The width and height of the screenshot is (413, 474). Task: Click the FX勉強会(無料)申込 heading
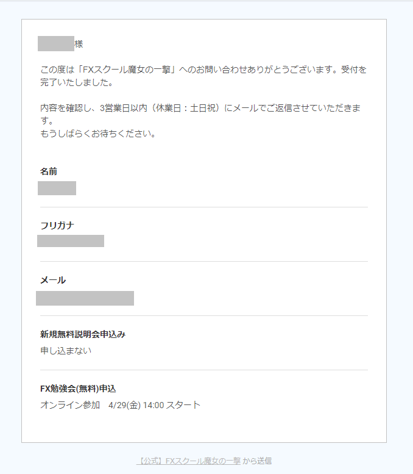click(x=78, y=389)
